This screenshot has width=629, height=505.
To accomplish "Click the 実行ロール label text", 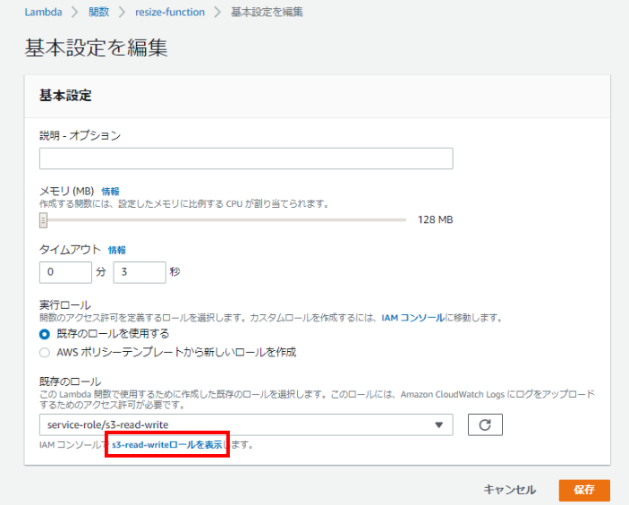I will 65,305.
